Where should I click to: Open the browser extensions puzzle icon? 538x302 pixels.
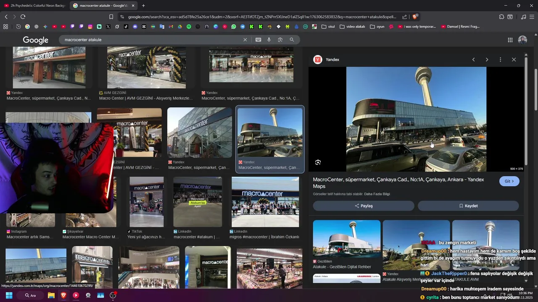pos(501,17)
